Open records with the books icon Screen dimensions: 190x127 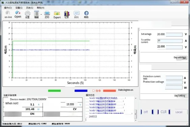(66, 14)
